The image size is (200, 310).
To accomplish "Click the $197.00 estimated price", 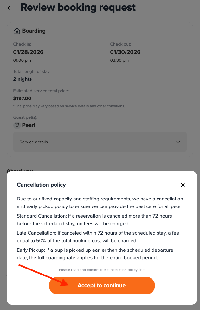I will (x=22, y=98).
